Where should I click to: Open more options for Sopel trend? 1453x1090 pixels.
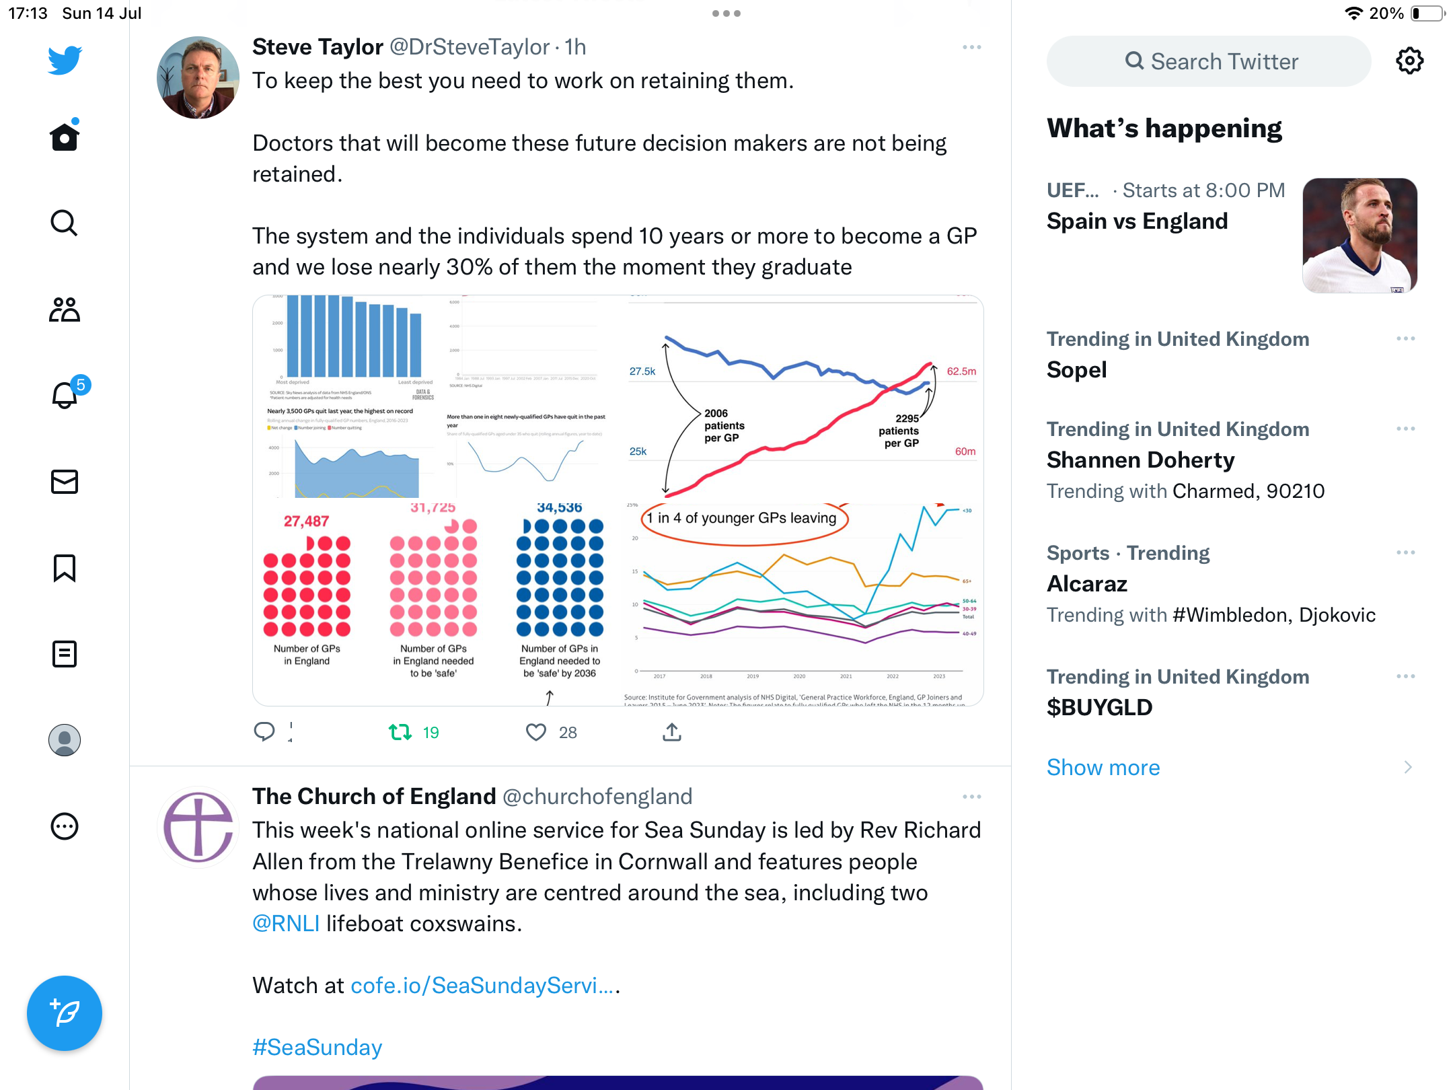point(1405,338)
